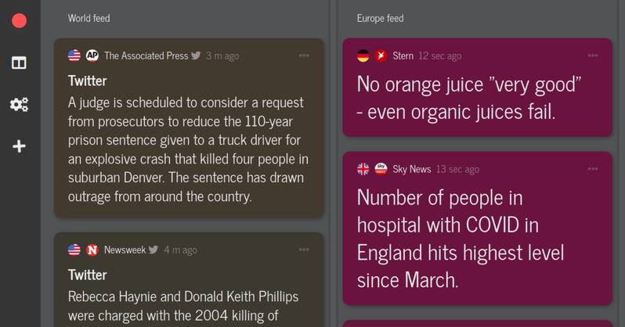This screenshot has width=625, height=327.
Task: Click the Twitter bird beside Newsweek
Action: pyautogui.click(x=154, y=250)
